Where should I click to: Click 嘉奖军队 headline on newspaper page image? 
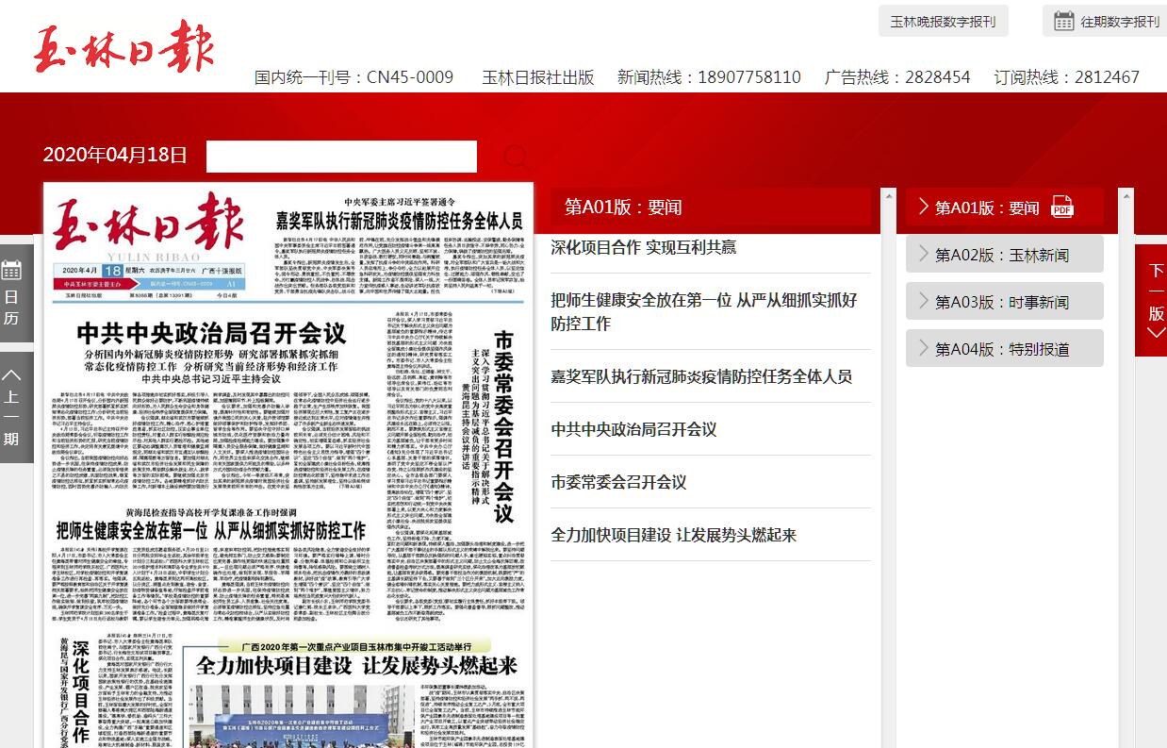[398, 221]
